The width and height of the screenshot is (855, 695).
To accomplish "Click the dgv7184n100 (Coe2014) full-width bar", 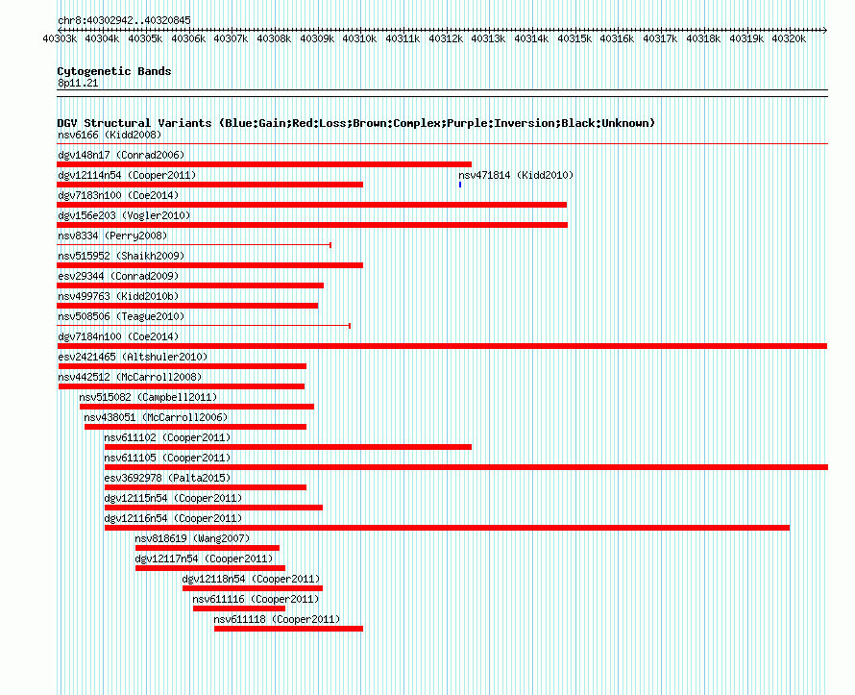I will click(442, 346).
